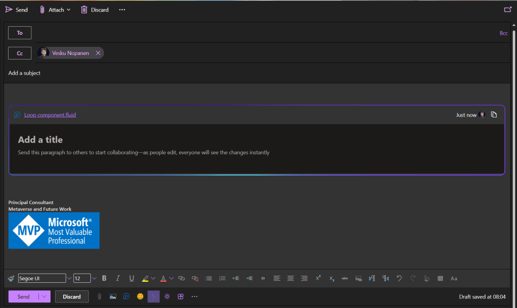This screenshot has height=308, width=517.
Task: Open the top bar more options ellipsis
Action: (122, 10)
